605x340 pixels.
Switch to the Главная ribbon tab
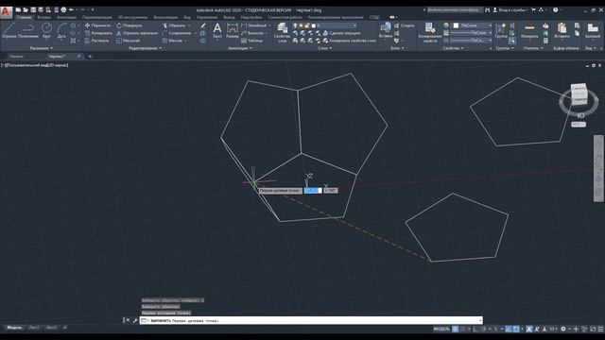[x=24, y=17]
